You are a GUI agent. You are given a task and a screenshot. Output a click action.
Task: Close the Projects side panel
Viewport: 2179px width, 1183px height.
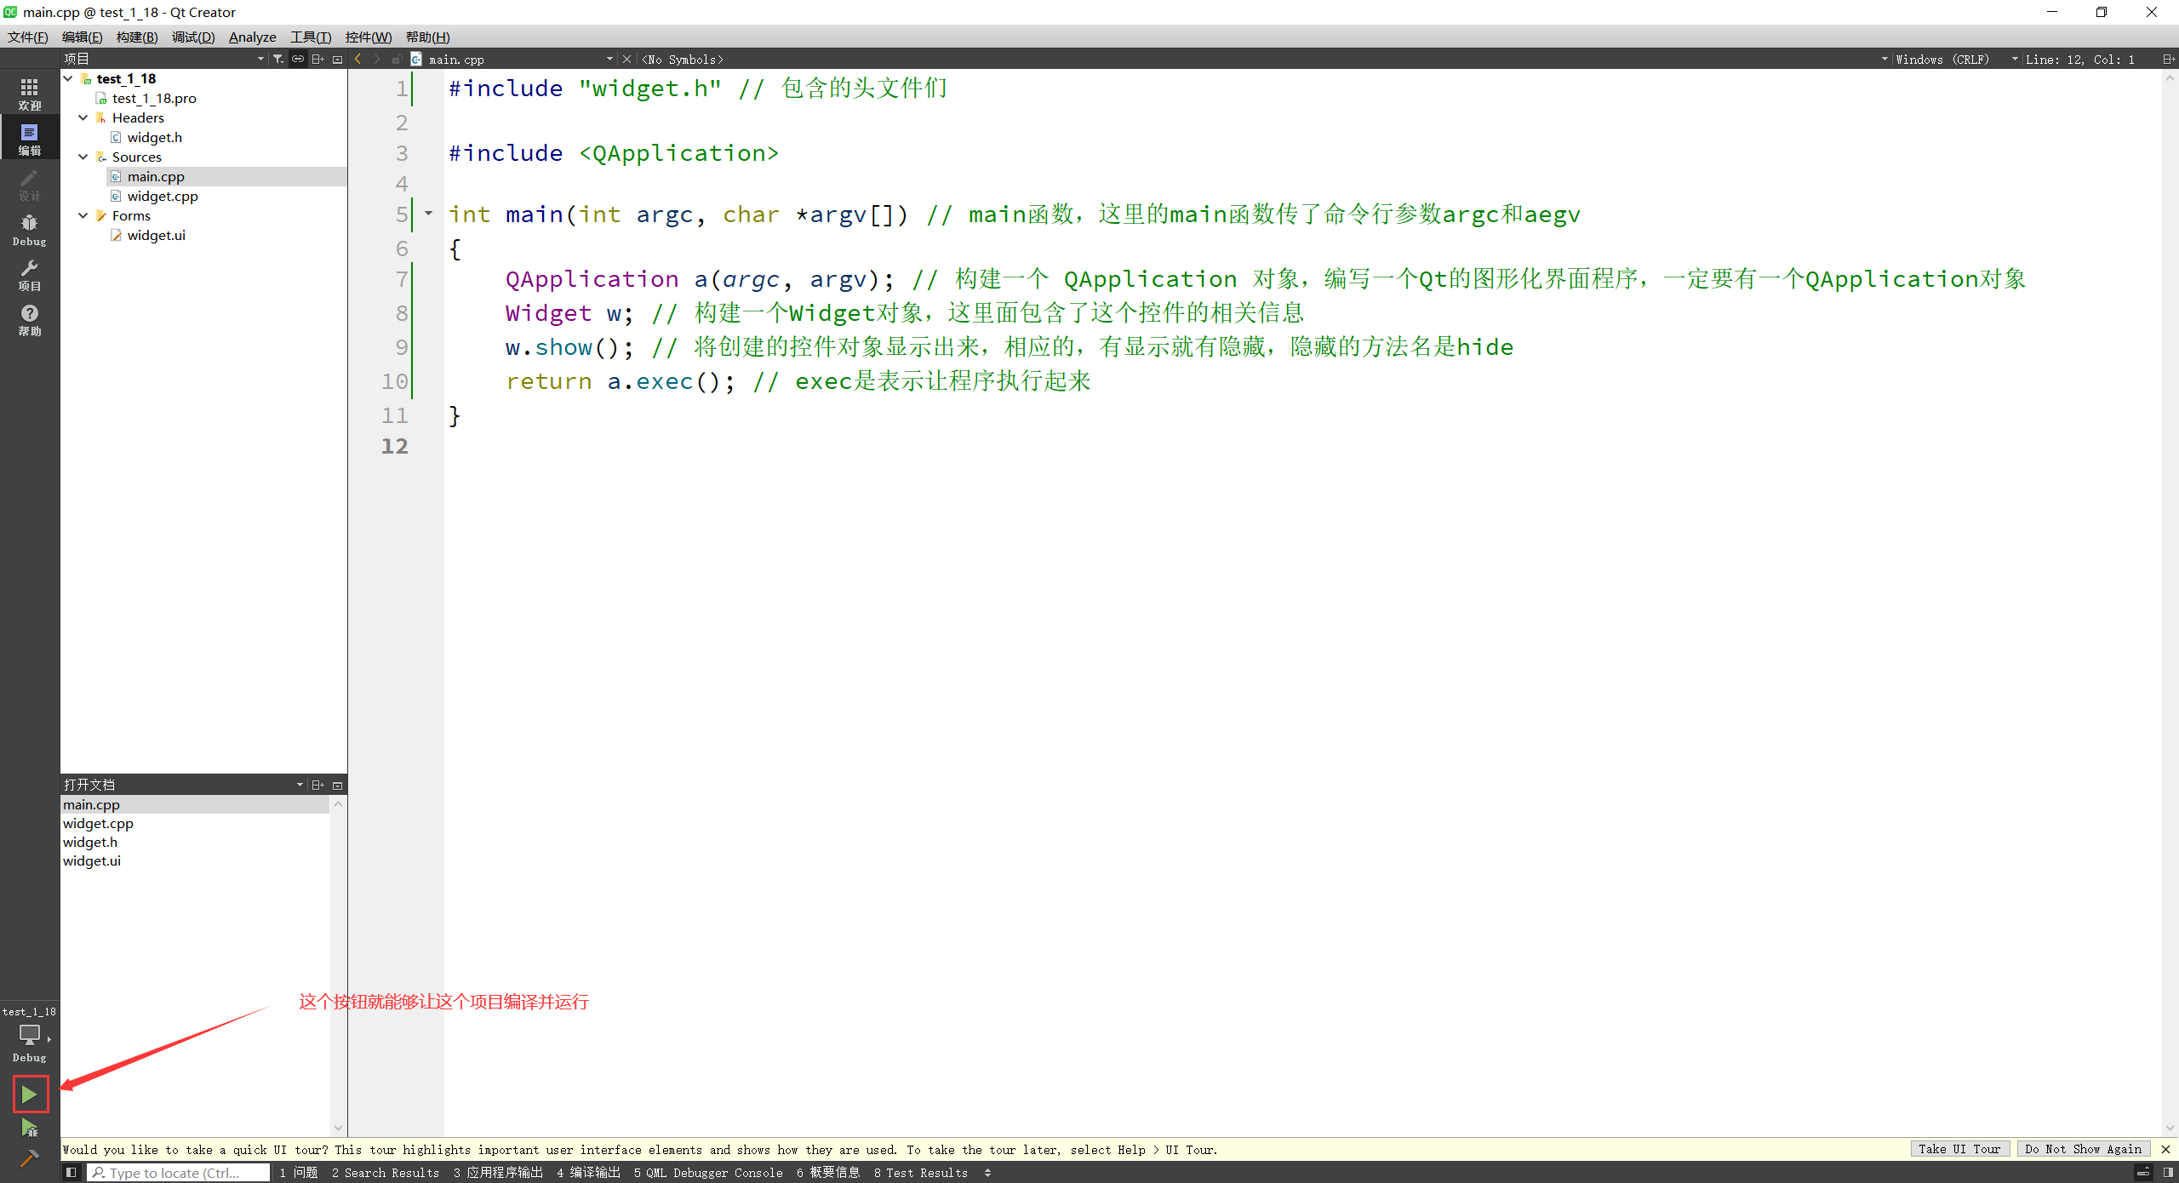tap(338, 59)
